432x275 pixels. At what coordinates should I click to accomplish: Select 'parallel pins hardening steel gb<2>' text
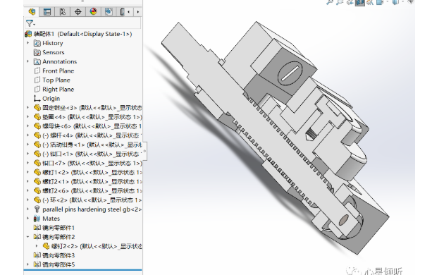coord(92,209)
